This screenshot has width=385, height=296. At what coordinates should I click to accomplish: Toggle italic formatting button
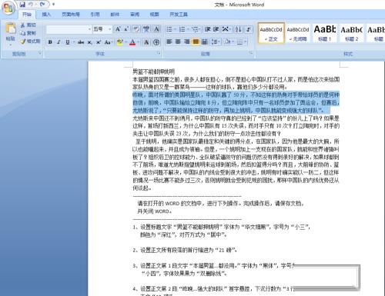tap(59, 42)
